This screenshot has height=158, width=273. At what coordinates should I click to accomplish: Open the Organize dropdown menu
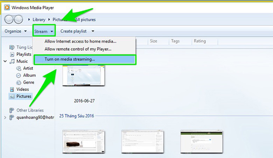pyautogui.click(x=15, y=31)
